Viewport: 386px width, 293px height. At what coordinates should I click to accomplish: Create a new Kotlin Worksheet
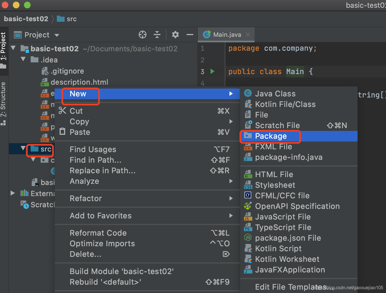point(299,259)
